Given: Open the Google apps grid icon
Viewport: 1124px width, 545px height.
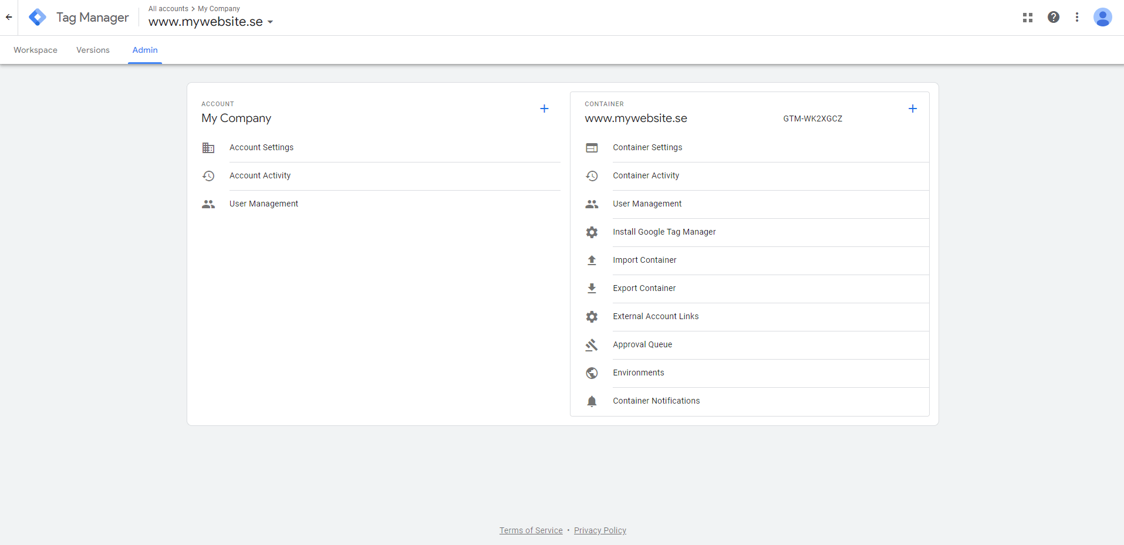Looking at the screenshot, I should [x=1027, y=18].
